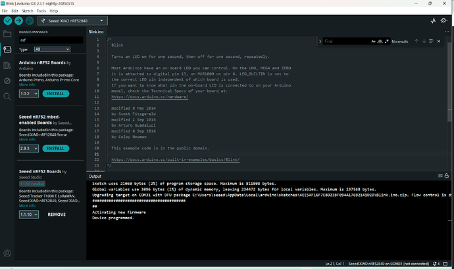The height and width of the screenshot is (269, 454).
Task: Open the Help menu
Action: (53, 11)
